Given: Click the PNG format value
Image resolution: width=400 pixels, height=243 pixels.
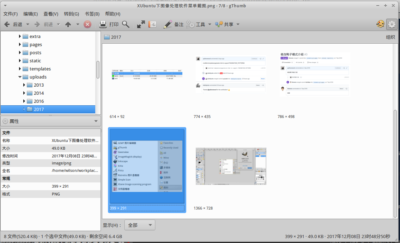Looking at the screenshot, I should (x=56, y=194).
